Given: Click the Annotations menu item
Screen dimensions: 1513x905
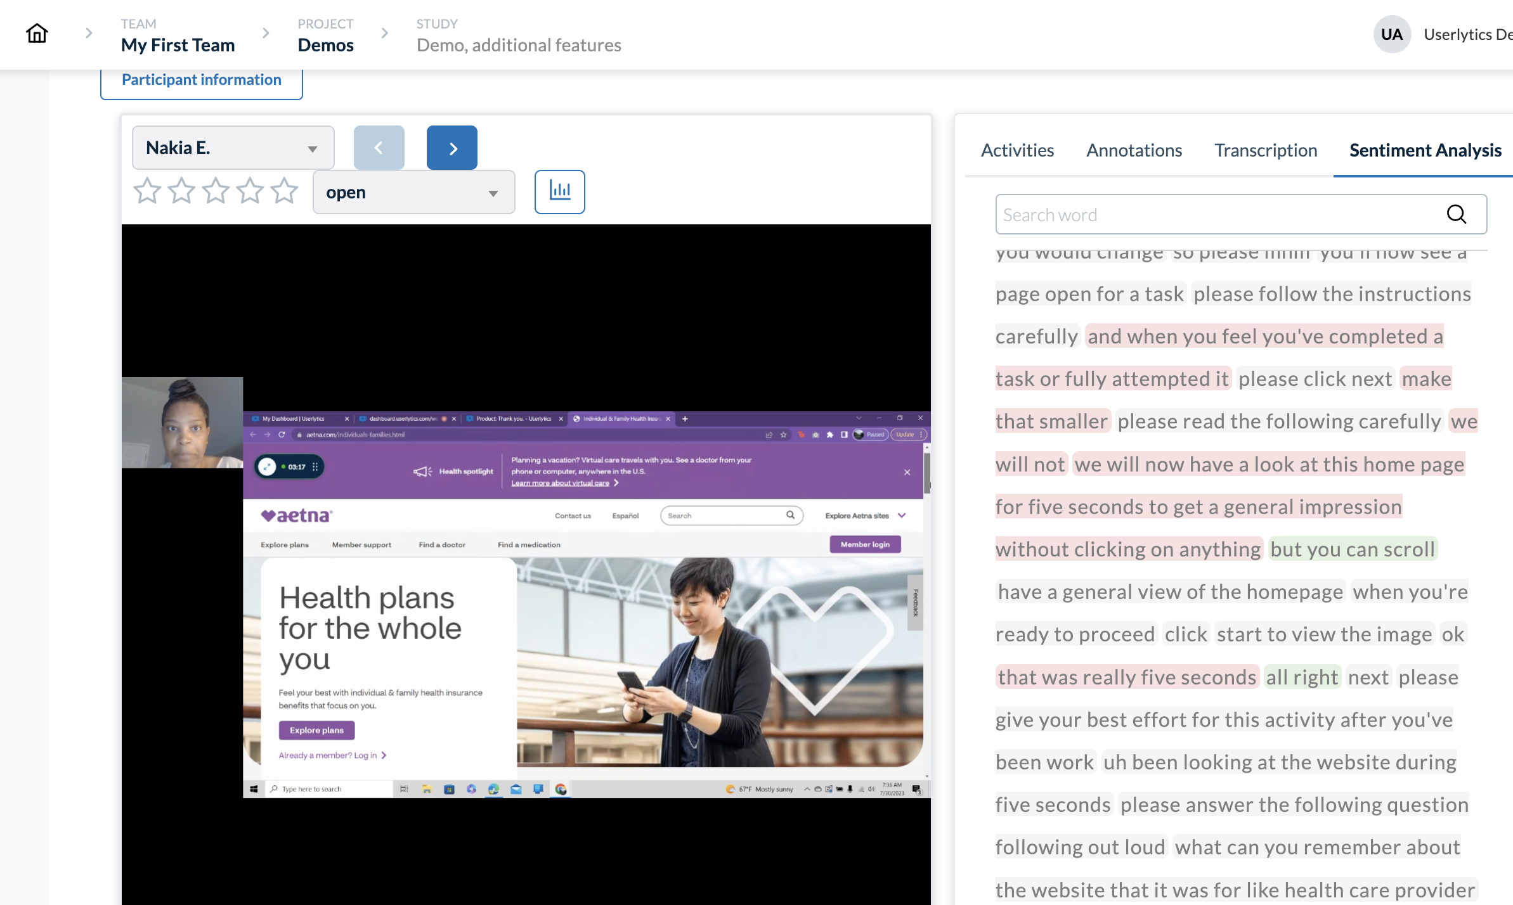Looking at the screenshot, I should point(1134,150).
